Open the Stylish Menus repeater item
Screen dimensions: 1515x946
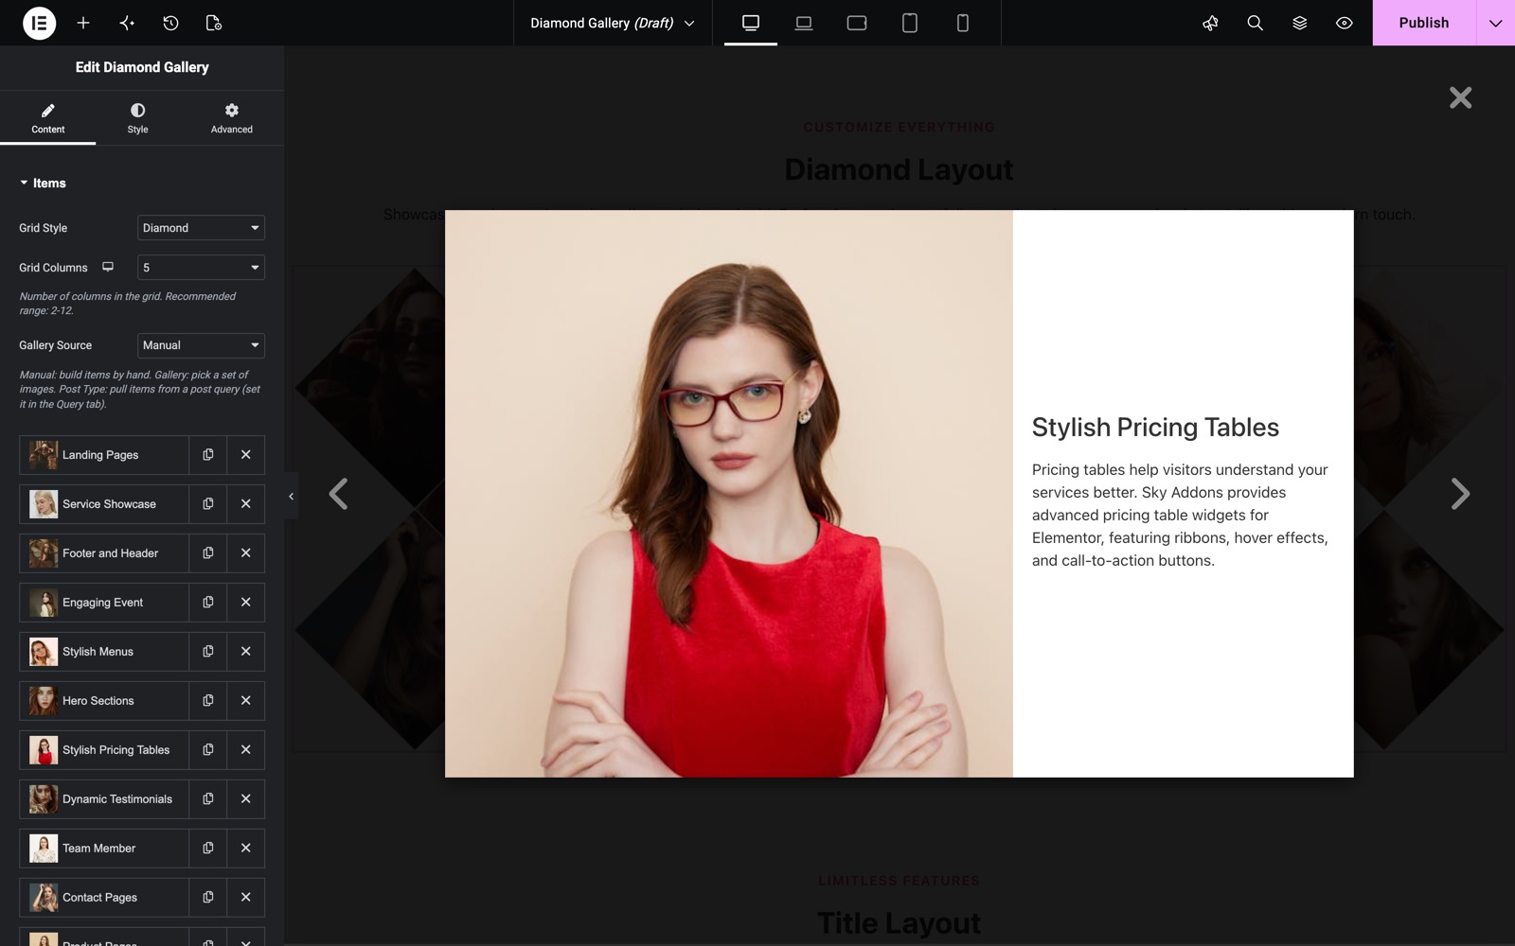pos(104,652)
